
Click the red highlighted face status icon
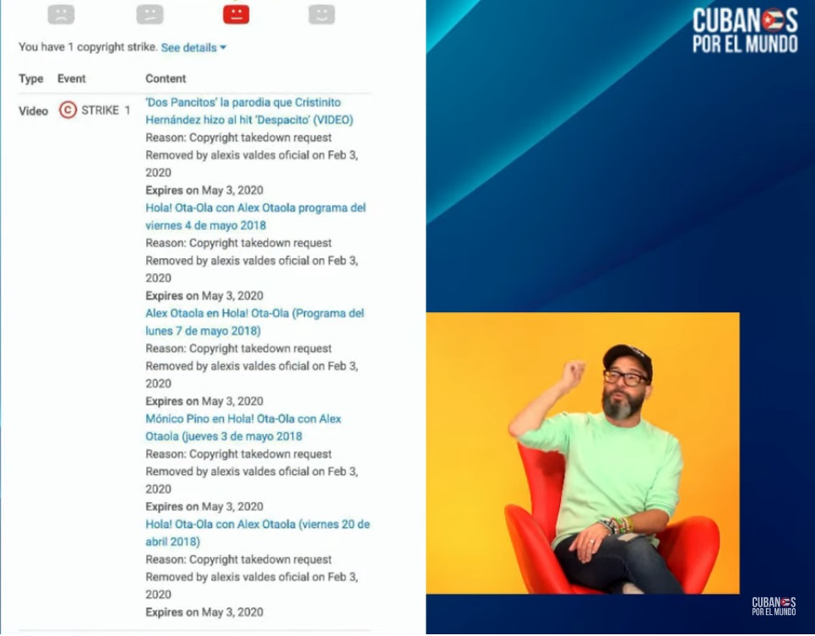pos(236,14)
